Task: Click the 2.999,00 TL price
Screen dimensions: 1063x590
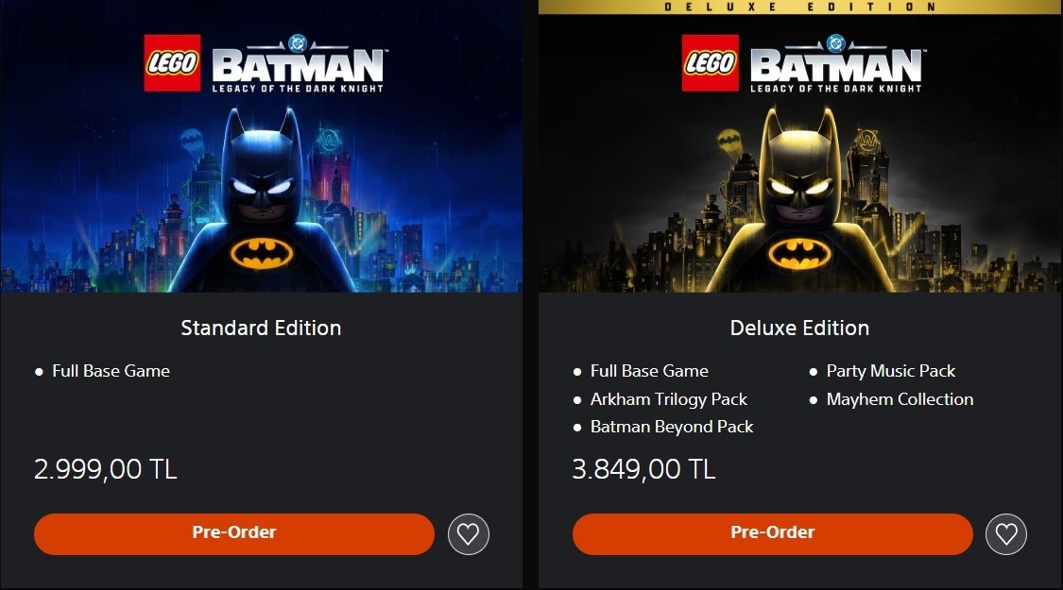Action: click(x=105, y=469)
